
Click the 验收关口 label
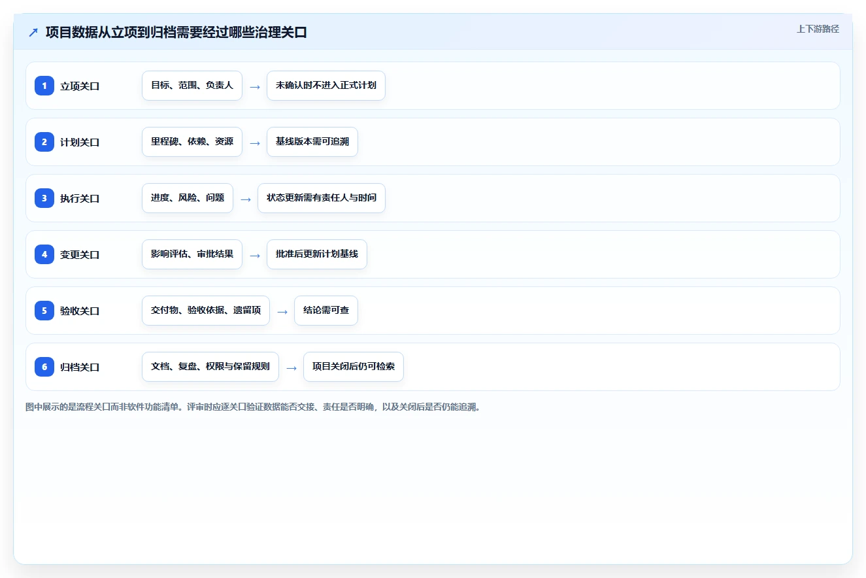(80, 311)
